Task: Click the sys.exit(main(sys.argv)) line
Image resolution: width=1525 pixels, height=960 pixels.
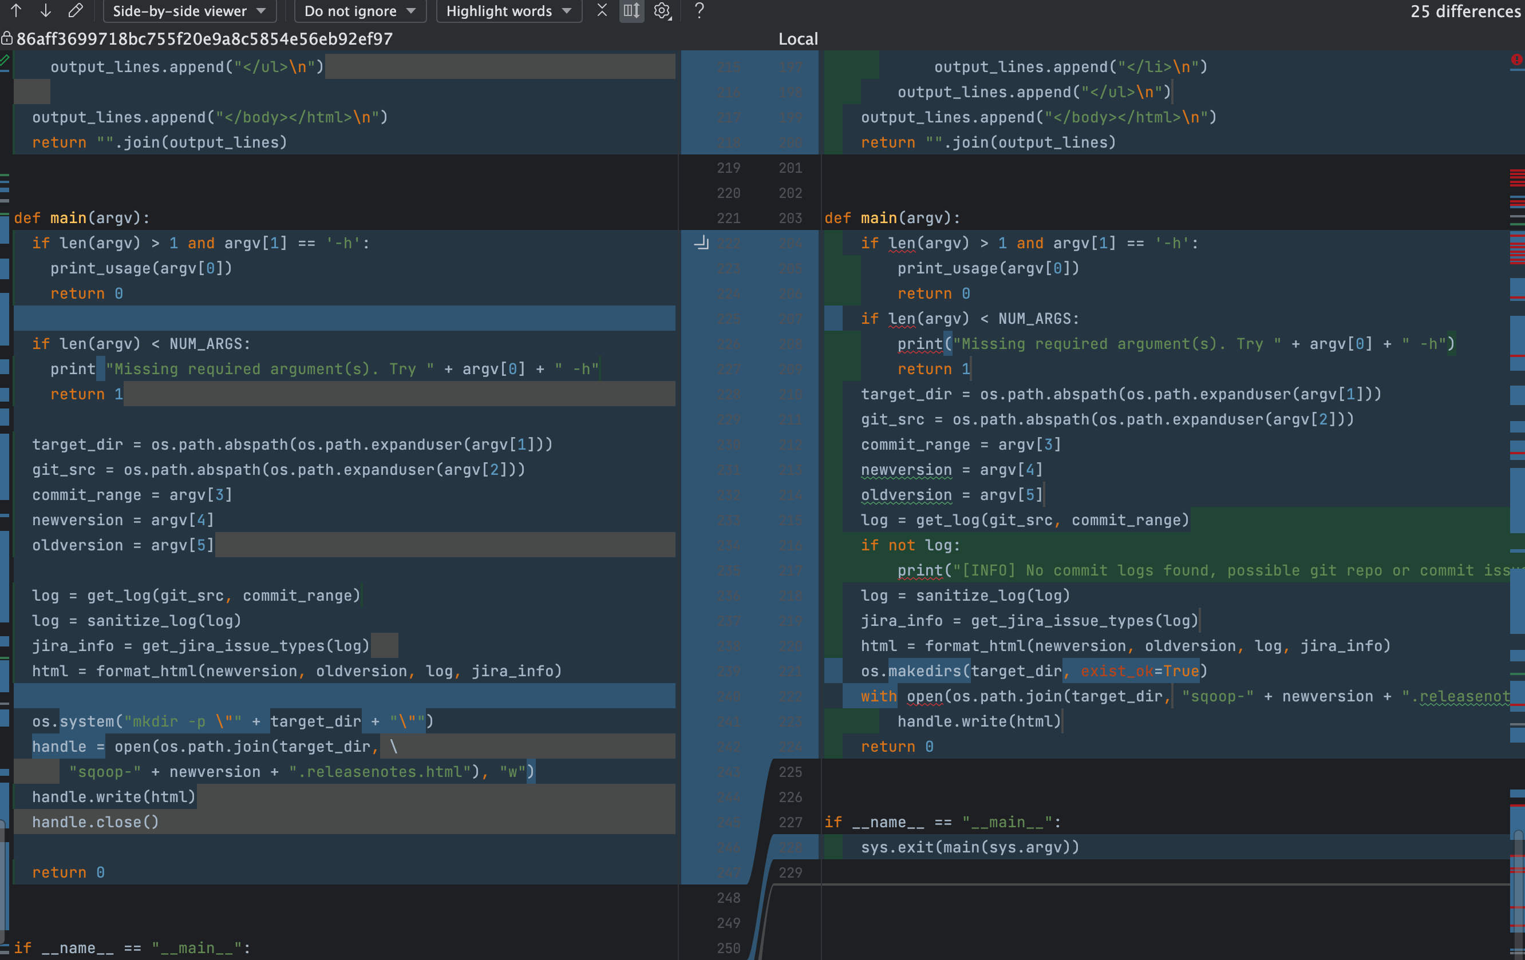Action: pos(970,847)
